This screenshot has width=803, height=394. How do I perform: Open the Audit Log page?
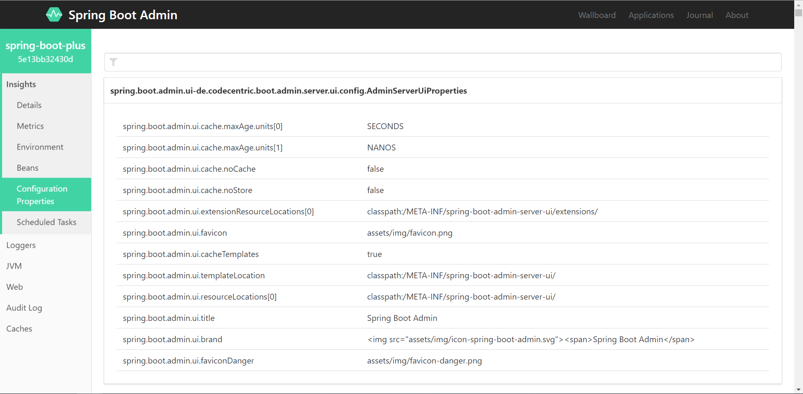pos(24,308)
